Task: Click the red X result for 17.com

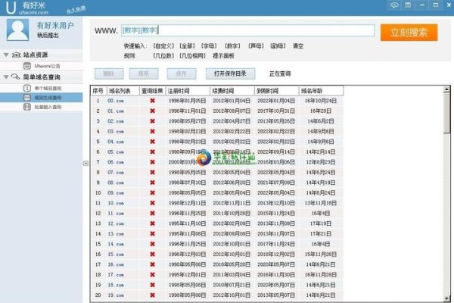Action: 152,274
